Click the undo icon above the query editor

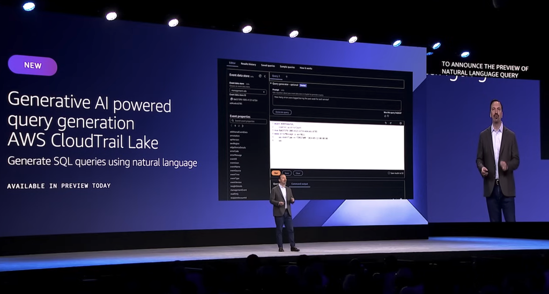(385, 123)
